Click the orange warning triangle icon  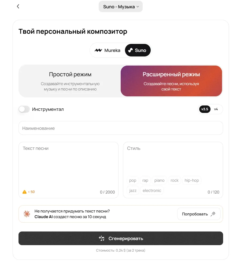pyautogui.click(x=24, y=192)
